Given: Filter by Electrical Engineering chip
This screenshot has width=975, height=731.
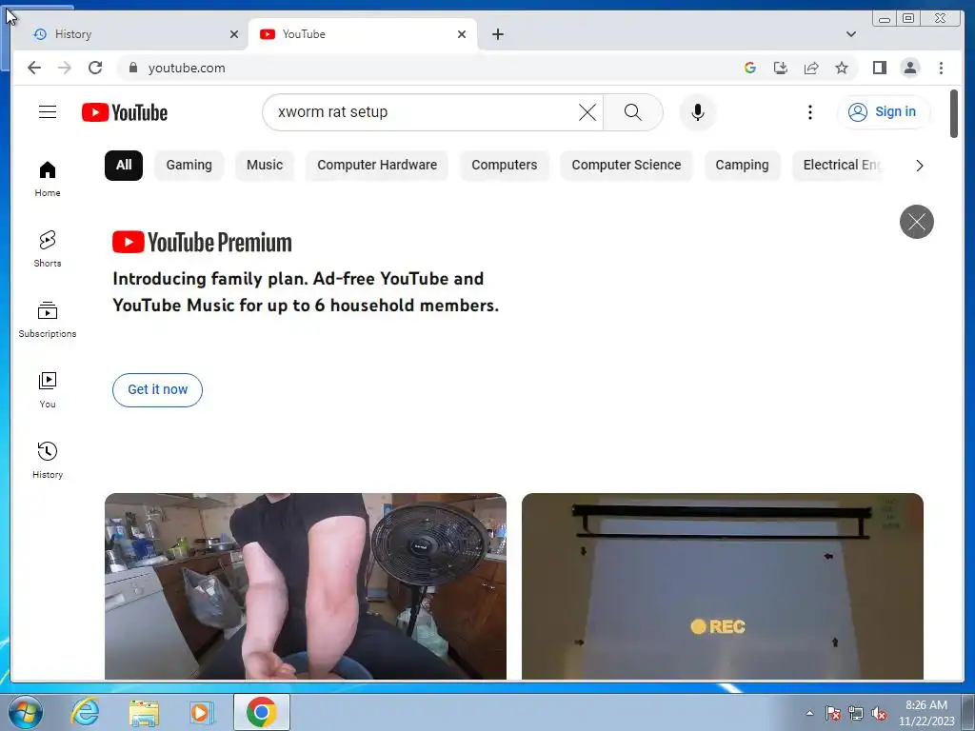Looking at the screenshot, I should tap(840, 166).
